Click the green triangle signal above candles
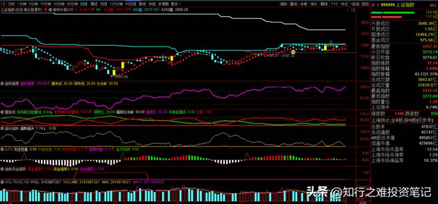Screen dimensions: 438x204 (x=331, y=42)
